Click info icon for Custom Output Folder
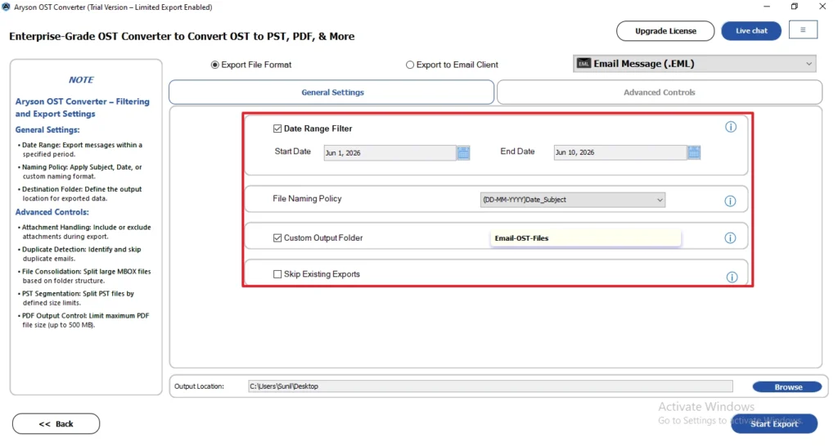Viewport: 838px width, 447px height. (730, 238)
